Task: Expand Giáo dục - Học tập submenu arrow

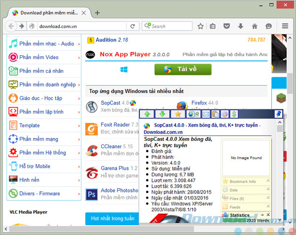Action: pyautogui.click(x=79, y=99)
